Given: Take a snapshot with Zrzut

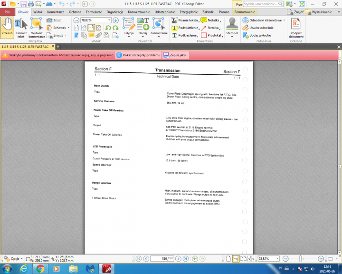Looking at the screenshot, I should point(53,20).
